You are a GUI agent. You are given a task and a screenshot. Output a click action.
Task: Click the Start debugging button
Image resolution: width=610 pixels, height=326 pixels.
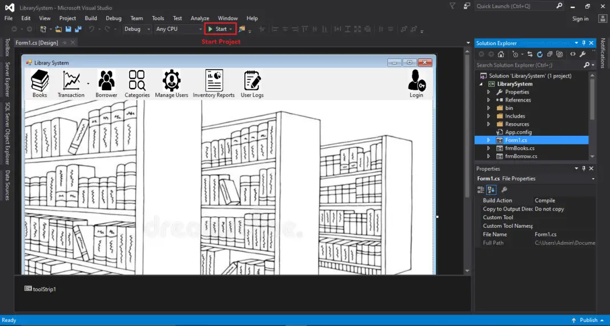pos(217,29)
